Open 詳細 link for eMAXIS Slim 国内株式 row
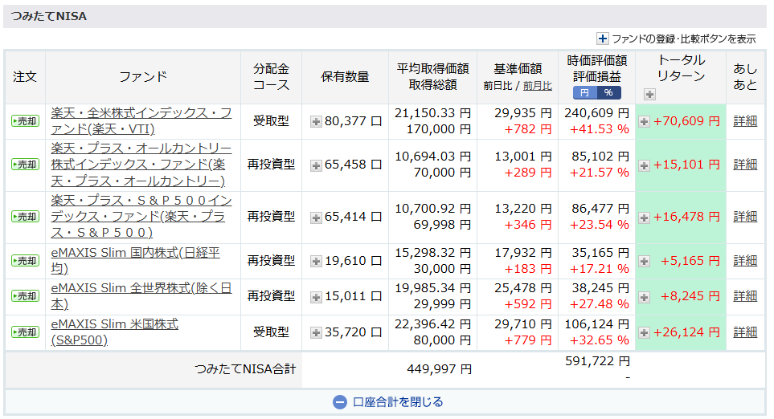774x419 pixels. coord(745,260)
